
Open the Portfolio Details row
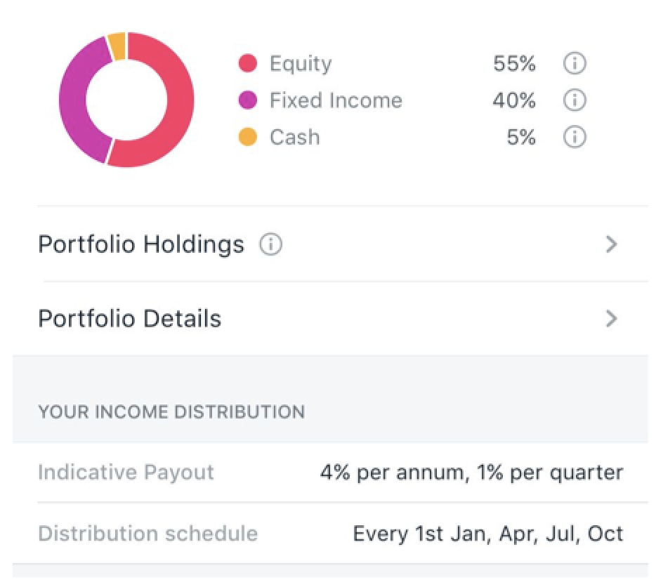331,319
